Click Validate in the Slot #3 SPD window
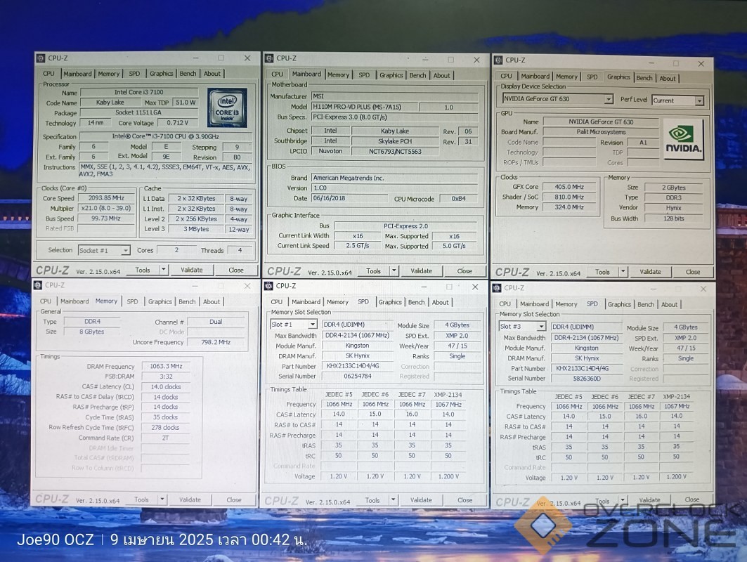This screenshot has width=747, height=562. point(649,499)
